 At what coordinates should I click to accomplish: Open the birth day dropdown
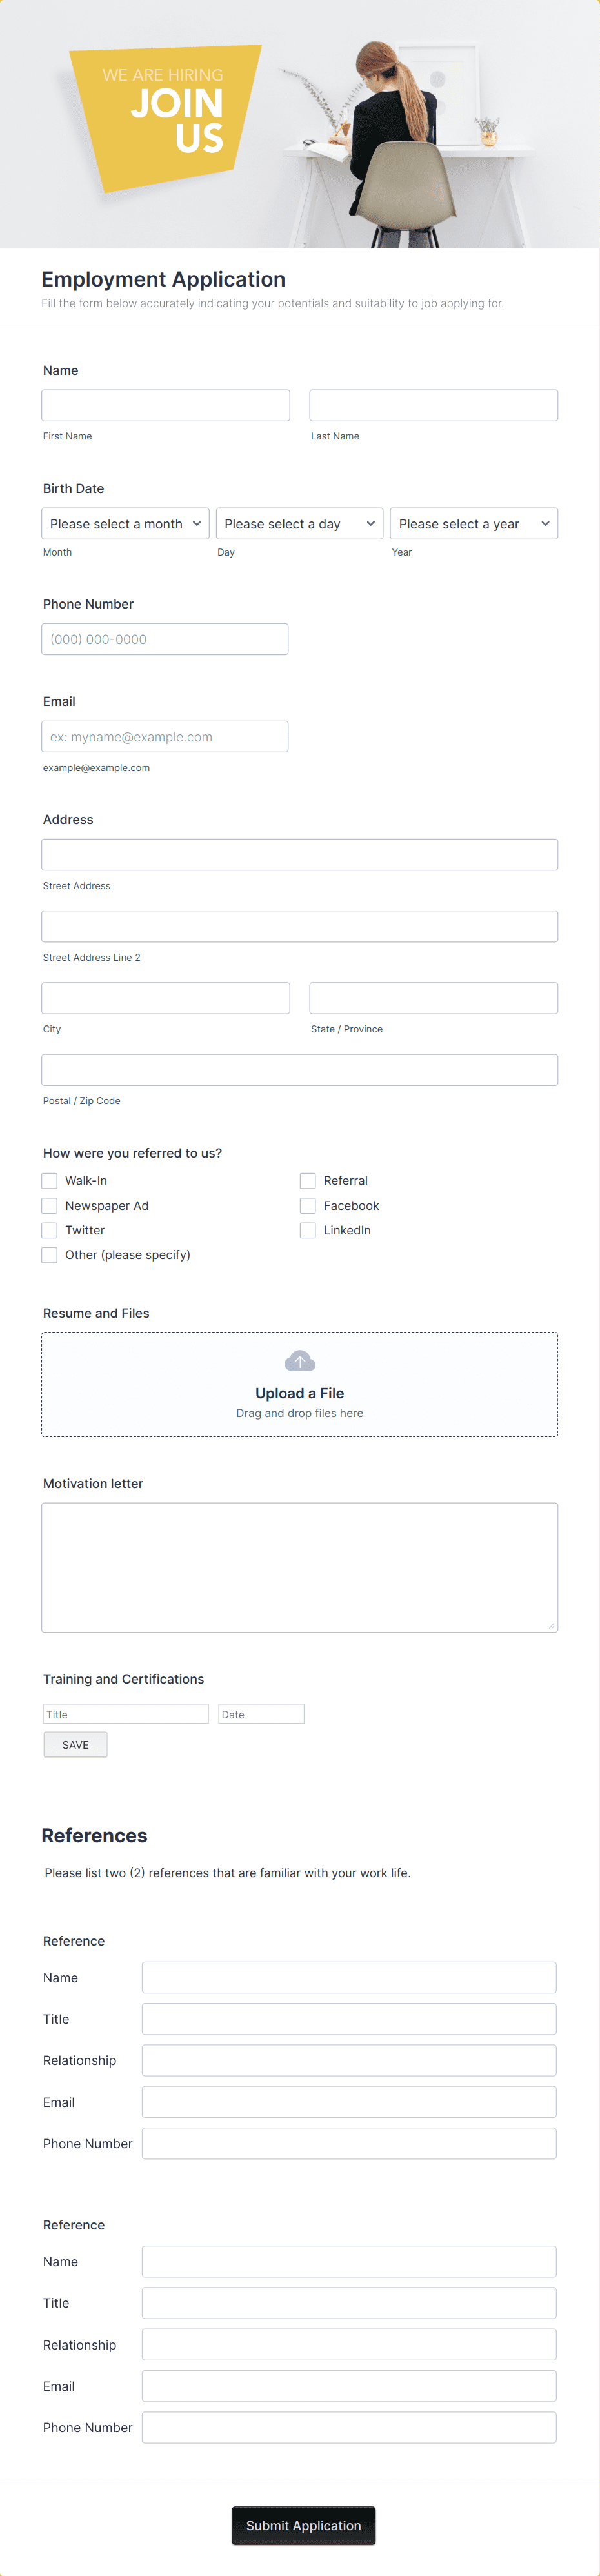click(x=299, y=523)
